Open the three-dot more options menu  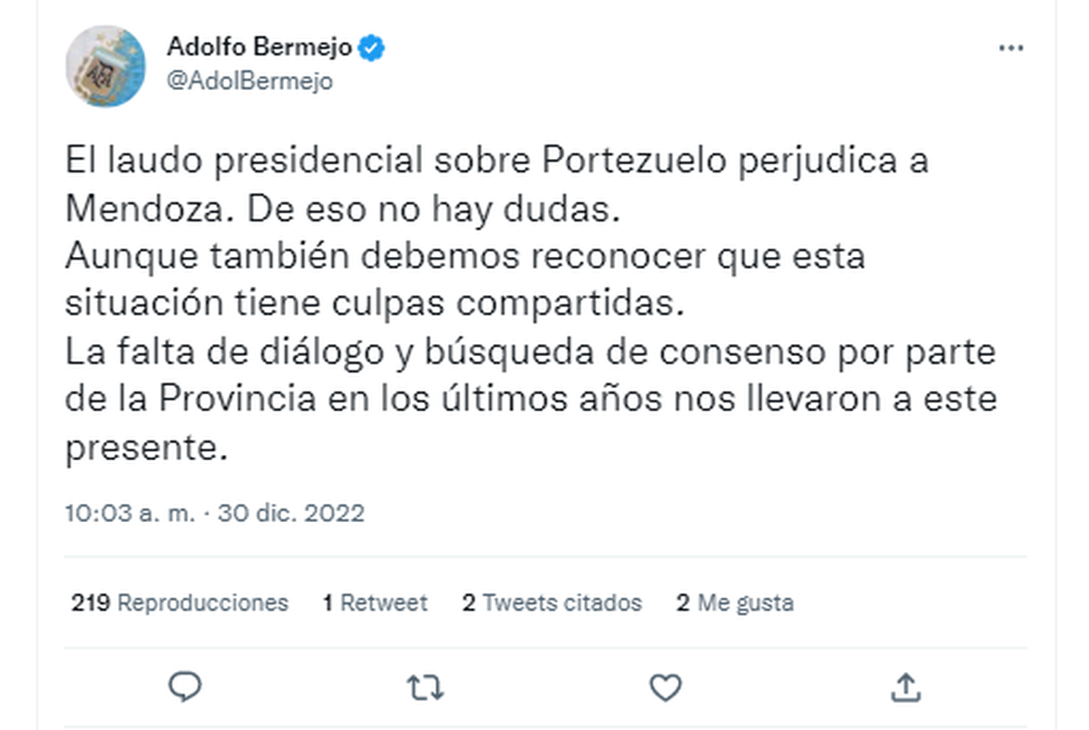click(x=1011, y=48)
